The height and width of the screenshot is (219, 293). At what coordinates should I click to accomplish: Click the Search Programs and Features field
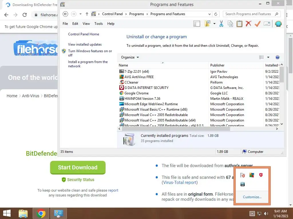(252, 14)
